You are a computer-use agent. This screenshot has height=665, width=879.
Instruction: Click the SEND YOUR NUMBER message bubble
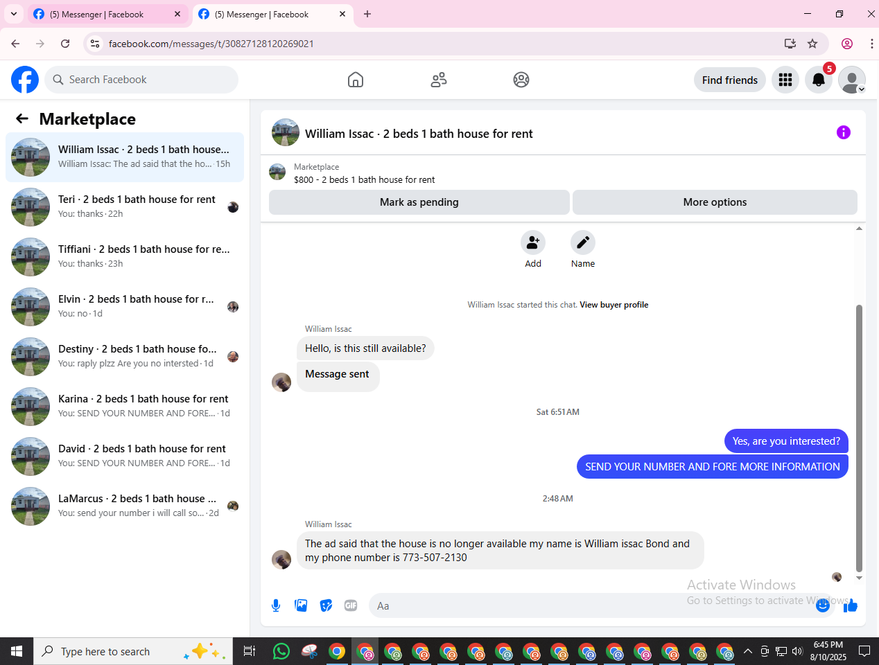tap(713, 467)
